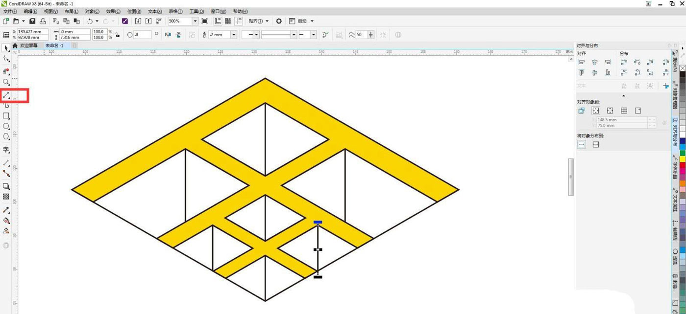Open the 贴齐 snap-to dropdown
686x314 pixels.
pos(258,21)
